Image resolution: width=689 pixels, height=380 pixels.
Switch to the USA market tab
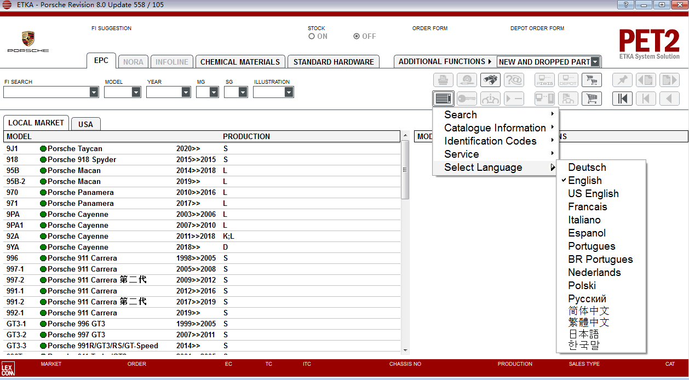[x=85, y=124]
